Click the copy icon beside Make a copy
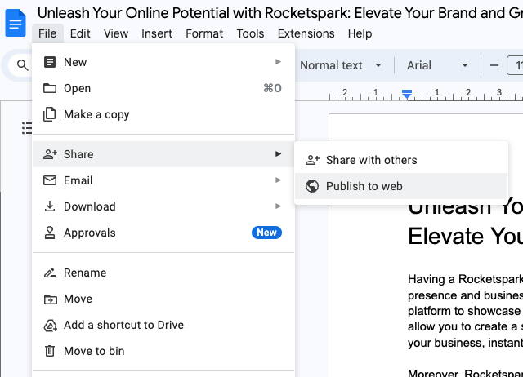Screen dimensions: 523x377 click(x=50, y=114)
